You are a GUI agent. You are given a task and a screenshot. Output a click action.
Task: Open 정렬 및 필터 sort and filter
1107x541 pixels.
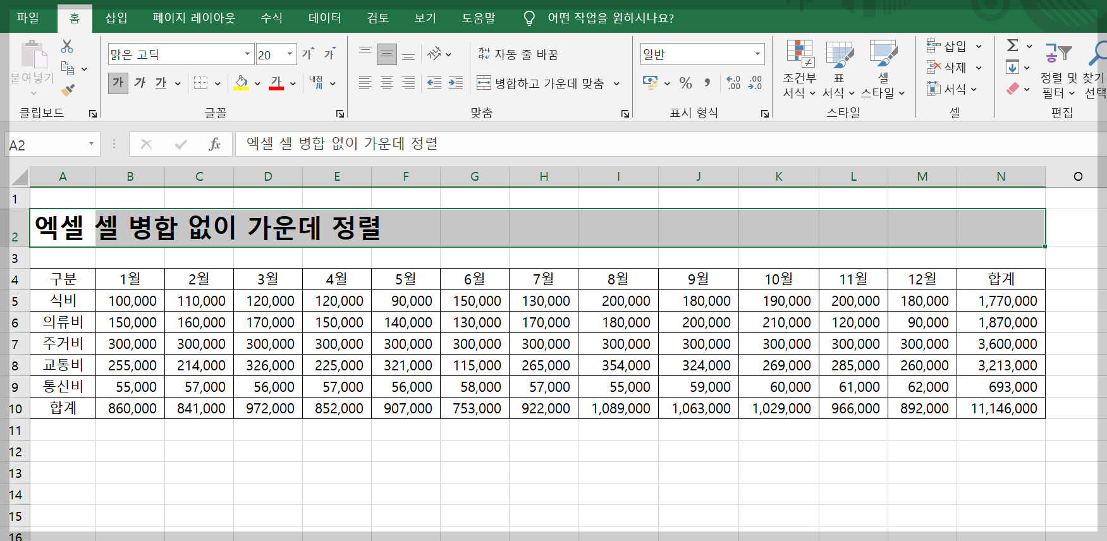[1059, 69]
